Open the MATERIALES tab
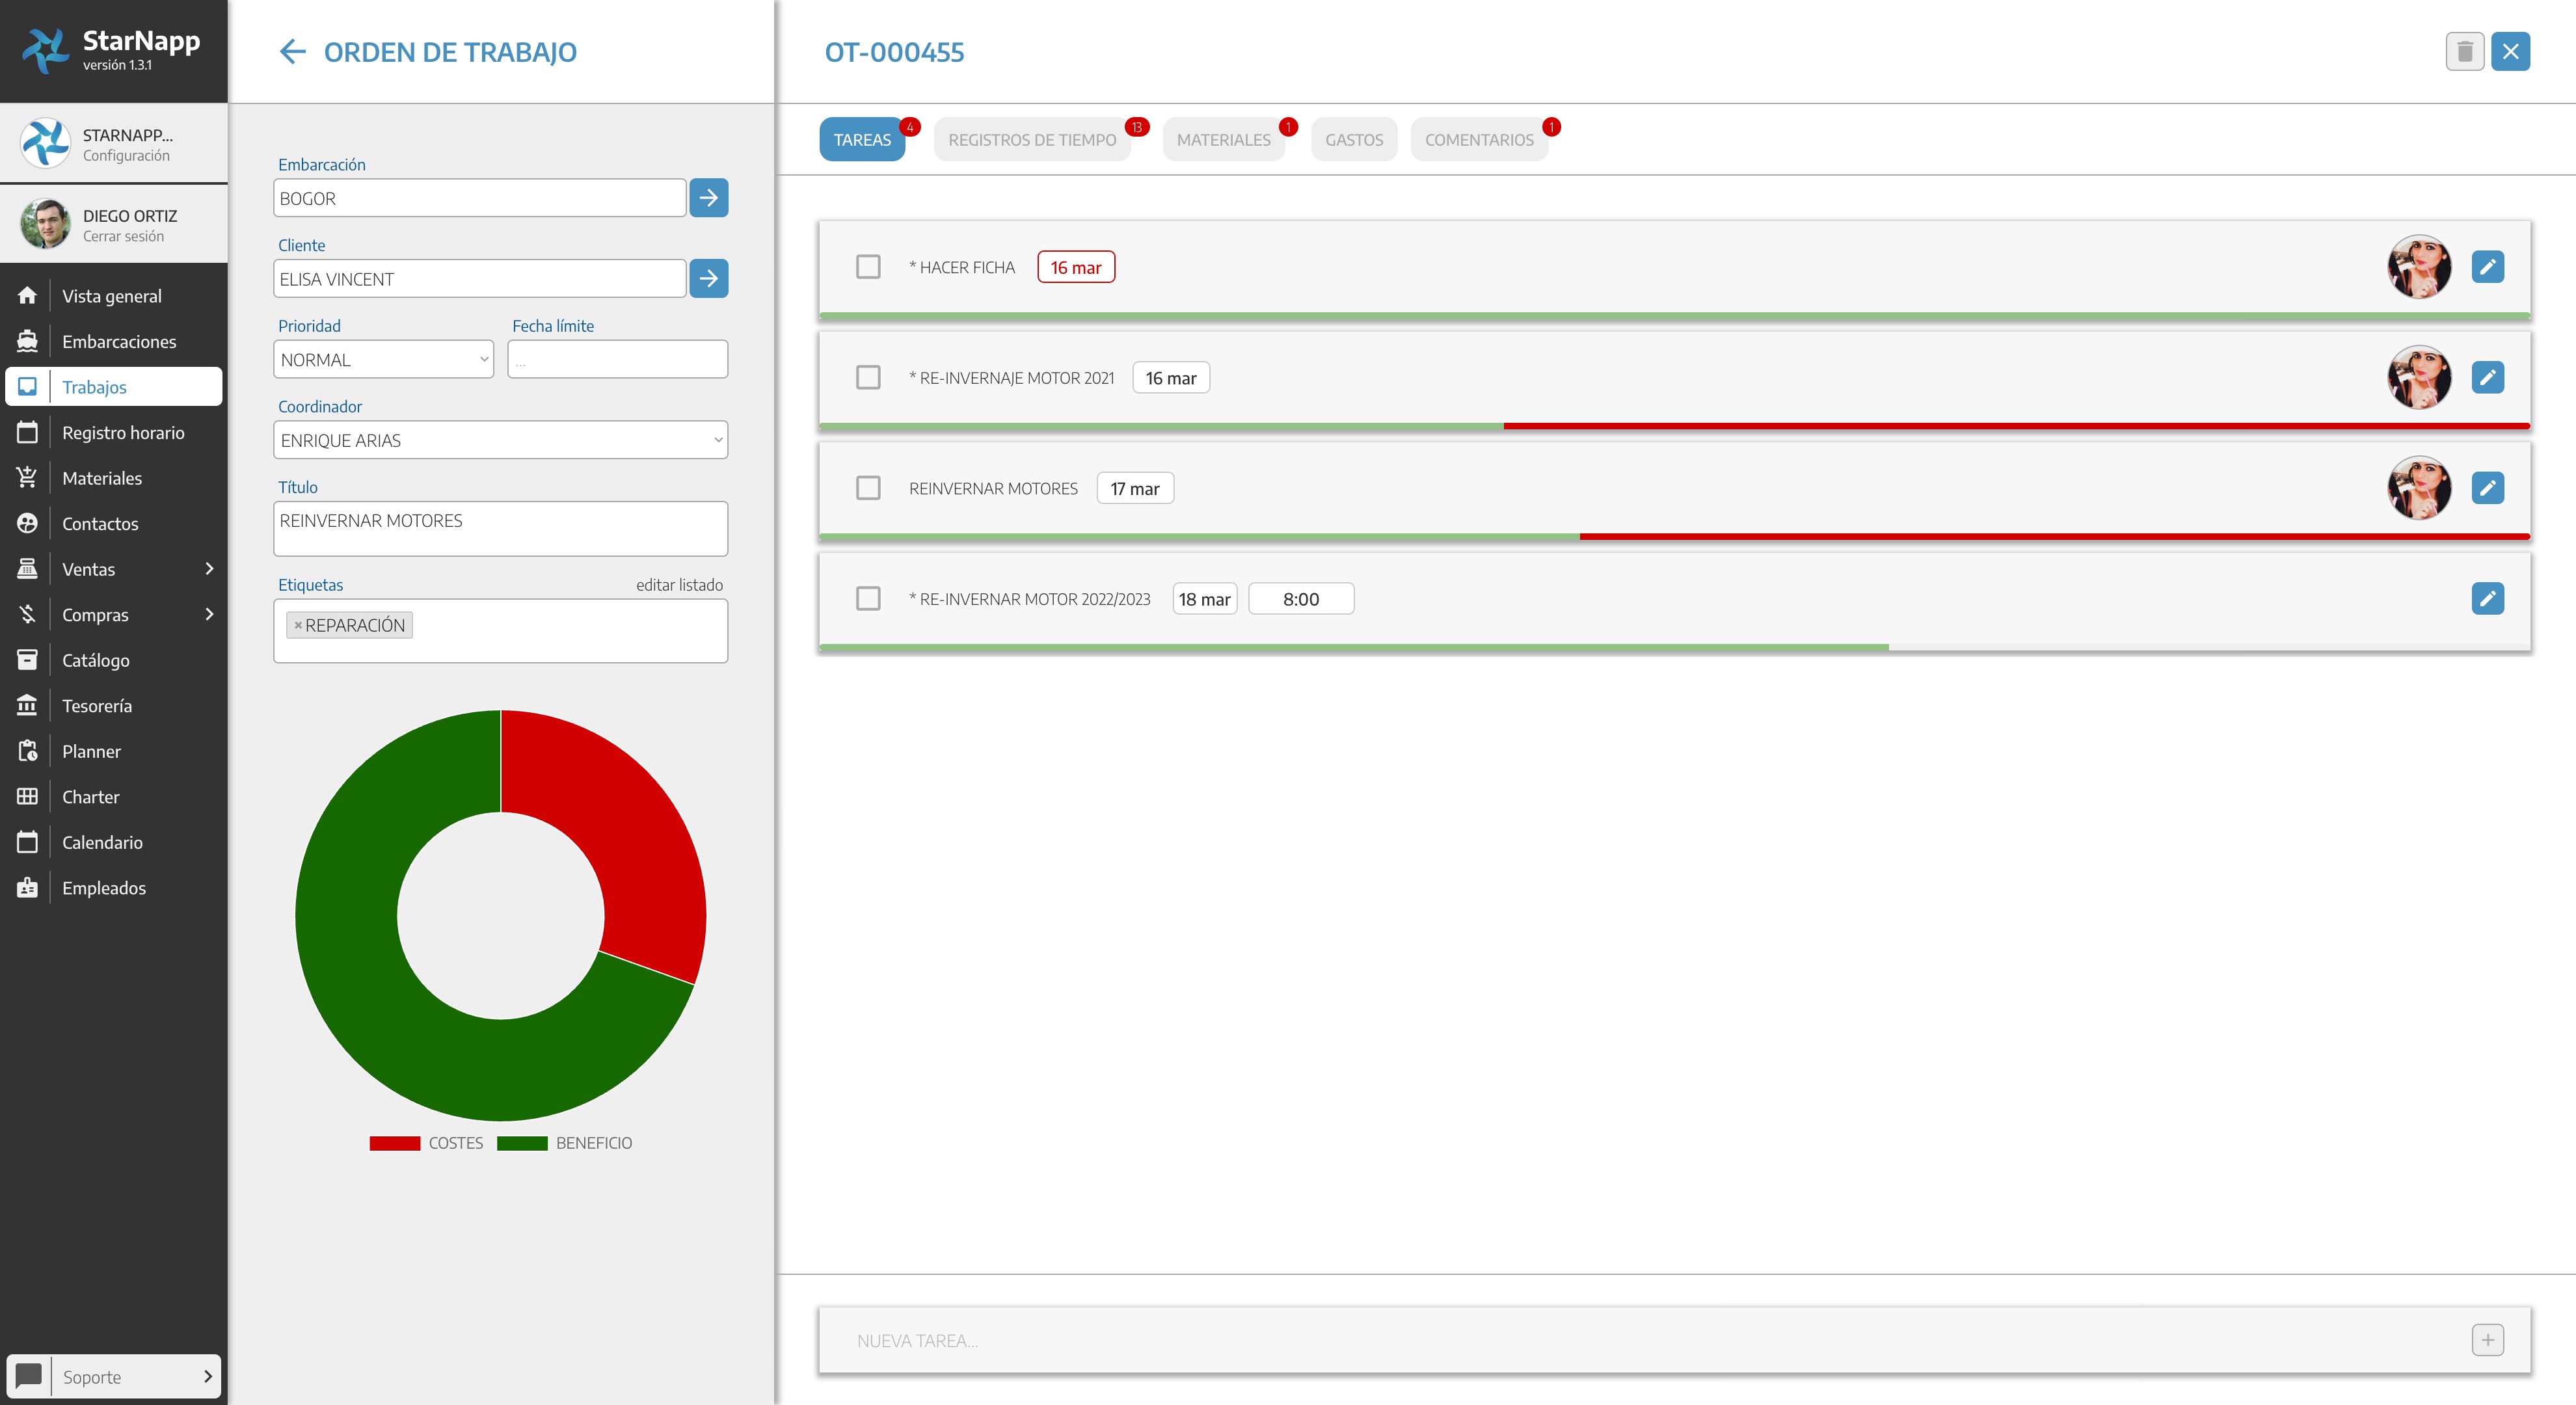Screen dimensions: 2576x1405 pyautogui.click(x=1223, y=140)
